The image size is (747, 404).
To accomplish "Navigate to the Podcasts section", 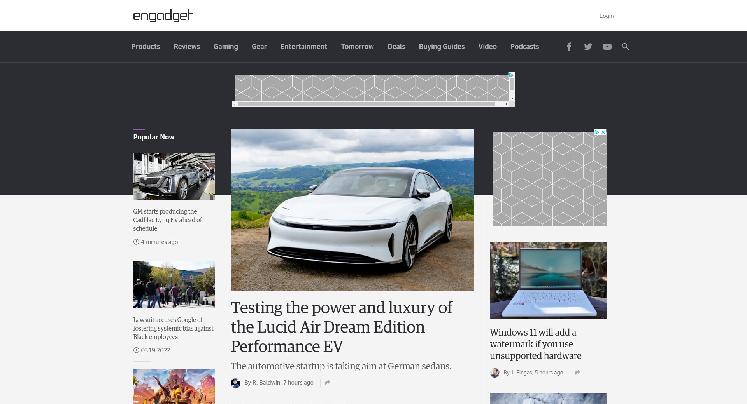I will click(524, 47).
